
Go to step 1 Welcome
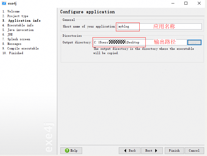(11, 11)
